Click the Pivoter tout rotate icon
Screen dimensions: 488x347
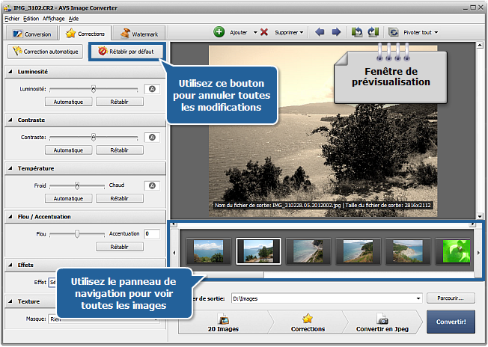(x=394, y=32)
